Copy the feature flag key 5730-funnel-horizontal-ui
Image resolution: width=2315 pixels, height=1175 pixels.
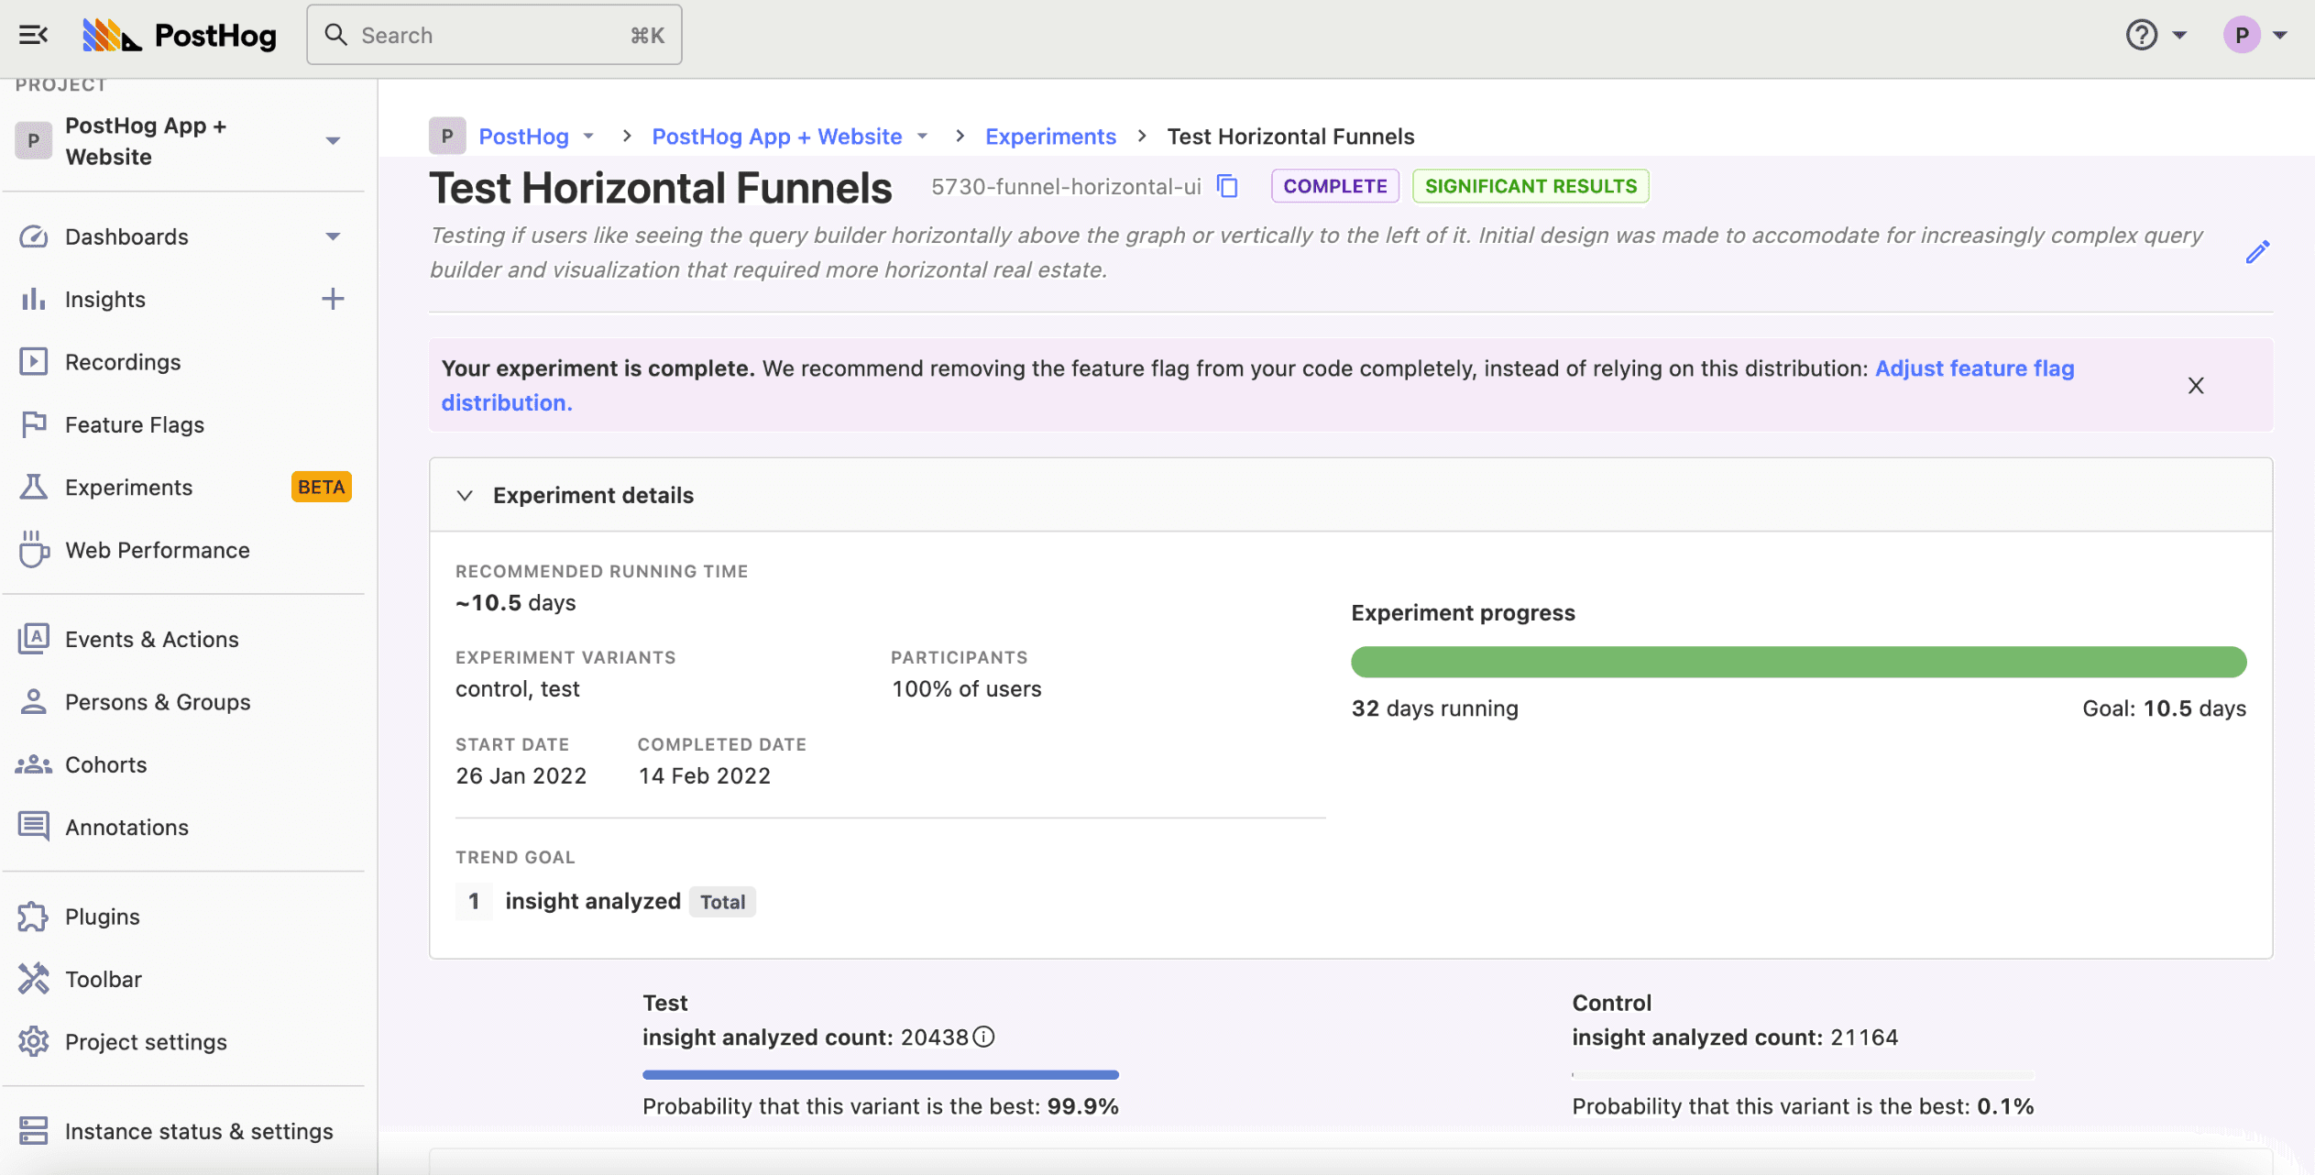pos(1227,186)
